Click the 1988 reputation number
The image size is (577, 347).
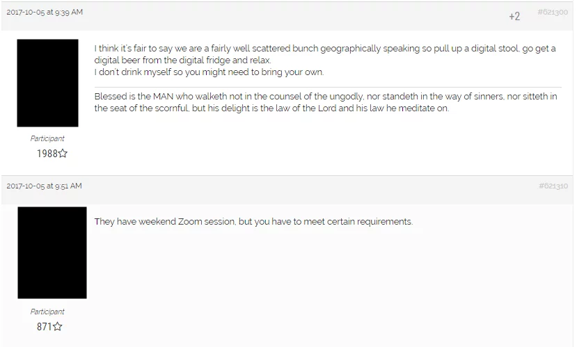[47, 154]
